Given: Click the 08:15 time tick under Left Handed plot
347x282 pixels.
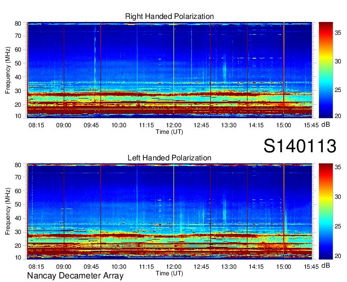Looking at the screenshot, I should pos(36,267).
